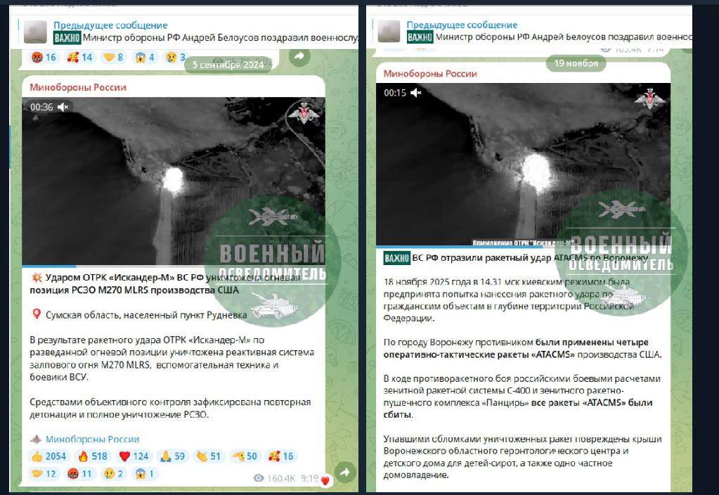
Task: Click the bold text 'все ракеты «ATACMS» были сбиты'
Action: 518,409
